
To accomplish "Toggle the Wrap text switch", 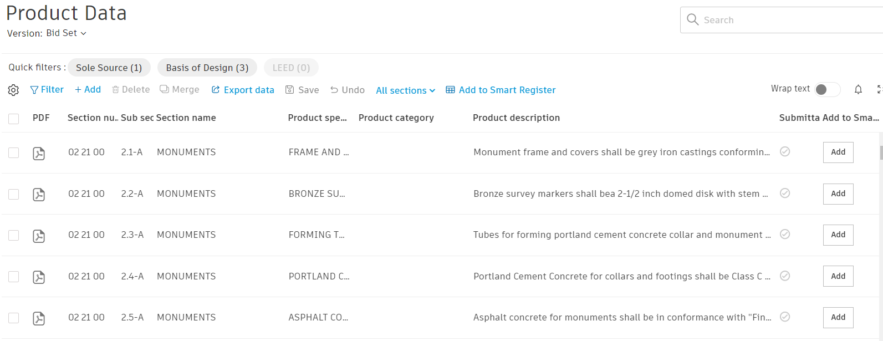I will pyautogui.click(x=826, y=89).
